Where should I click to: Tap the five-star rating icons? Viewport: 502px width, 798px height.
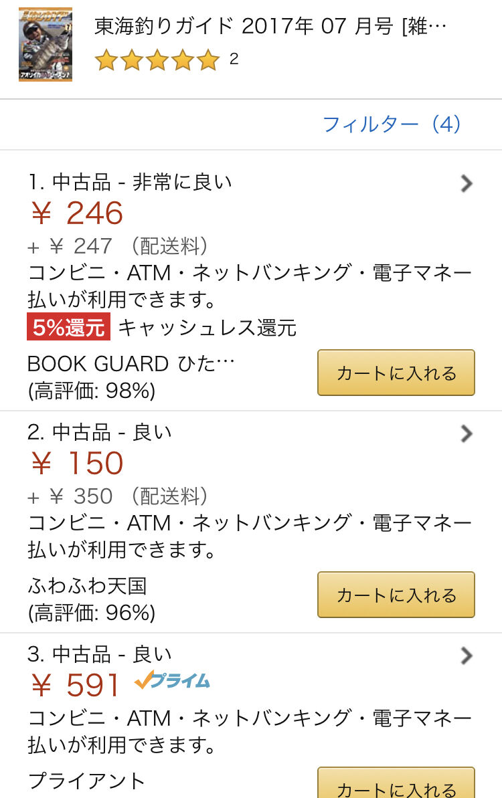coord(157,60)
